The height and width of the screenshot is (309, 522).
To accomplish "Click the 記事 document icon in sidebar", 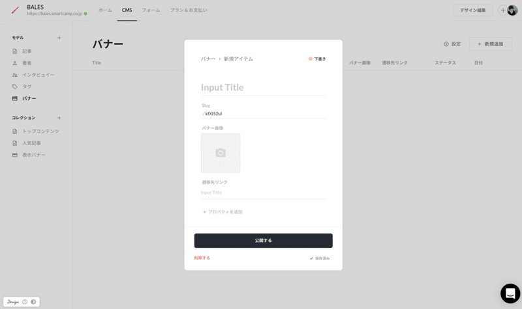I will (14, 51).
